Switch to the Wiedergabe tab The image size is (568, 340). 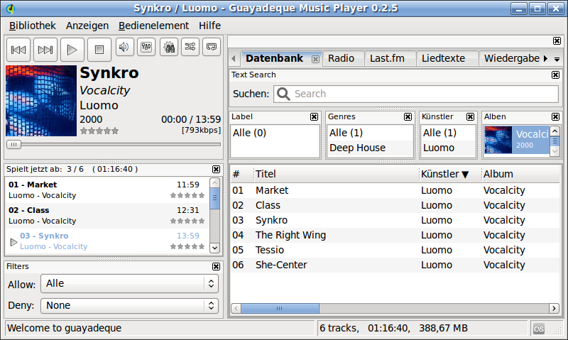(x=511, y=58)
